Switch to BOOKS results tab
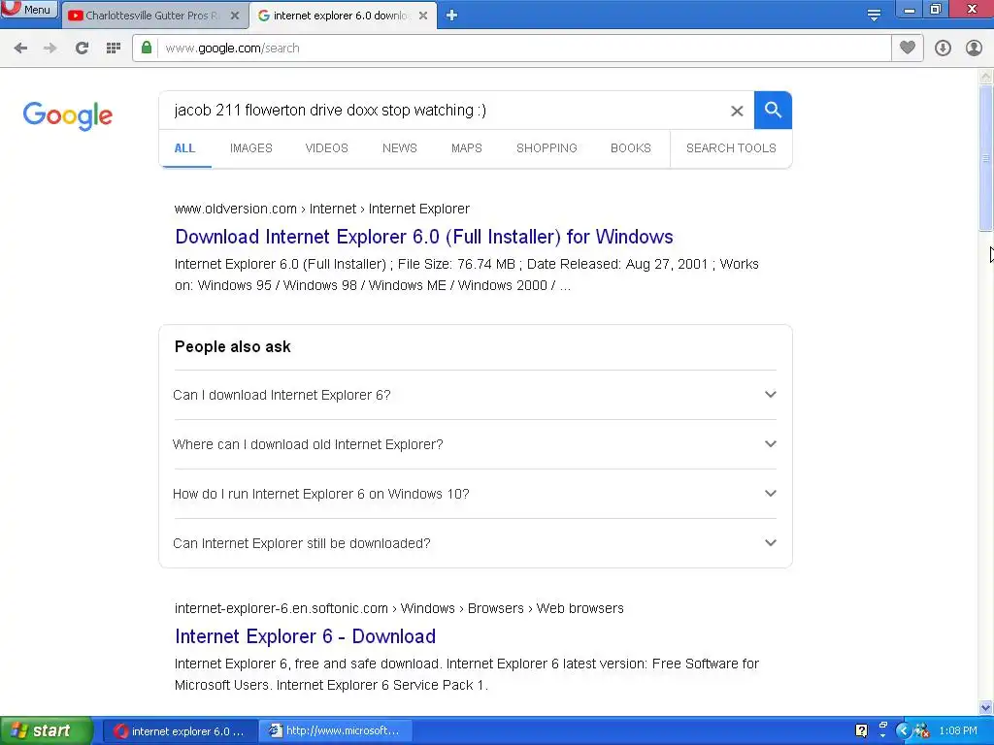994x745 pixels. point(631,148)
